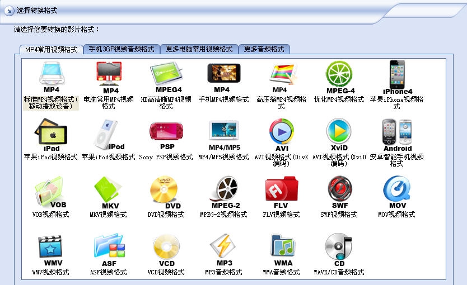Select the SWF video format icon
Screen dimensions: 467x285
click(x=340, y=192)
